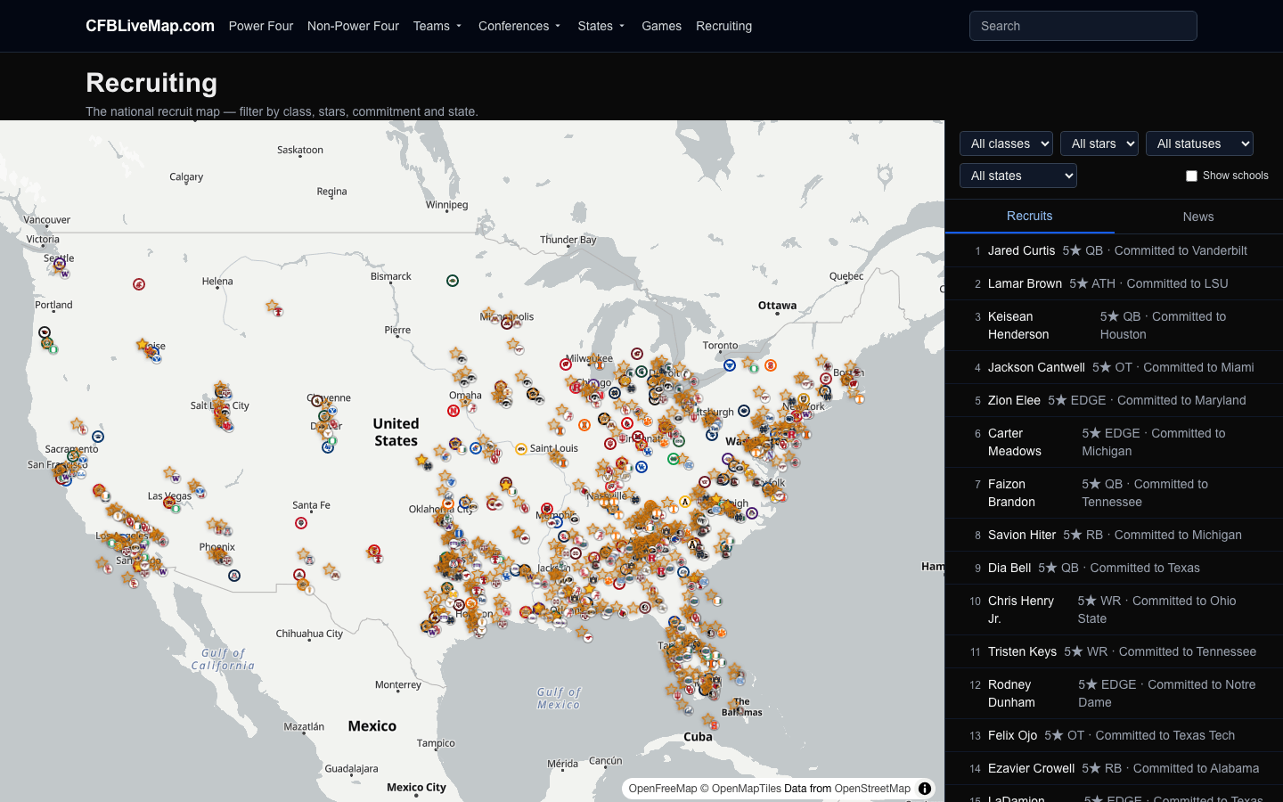Image resolution: width=1283 pixels, height=802 pixels.
Task: Click the orange marker in upstate New York
Action: (x=771, y=365)
